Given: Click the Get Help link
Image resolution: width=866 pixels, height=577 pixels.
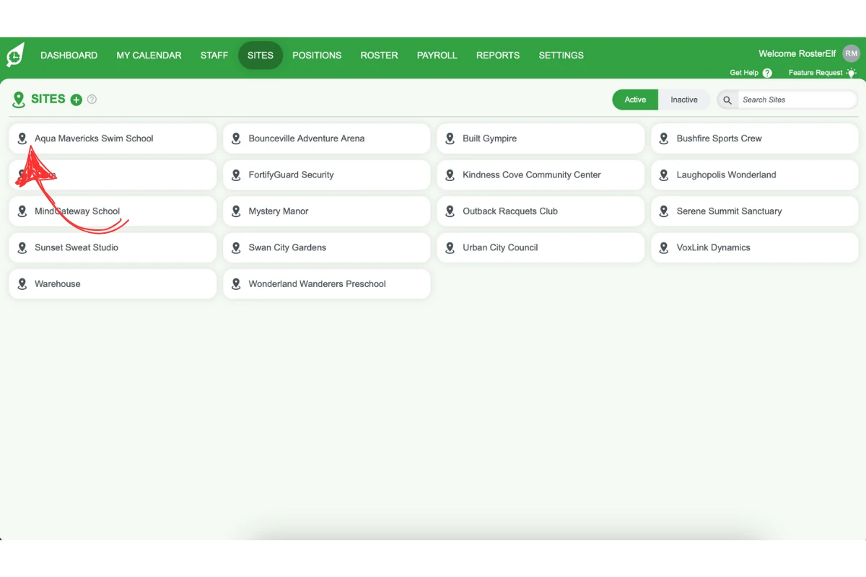Looking at the screenshot, I should click(744, 73).
